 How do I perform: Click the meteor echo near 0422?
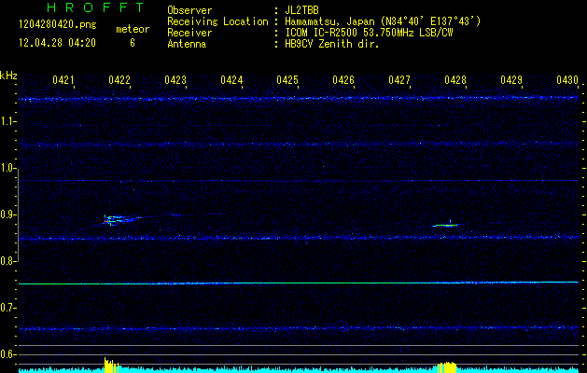(x=119, y=219)
